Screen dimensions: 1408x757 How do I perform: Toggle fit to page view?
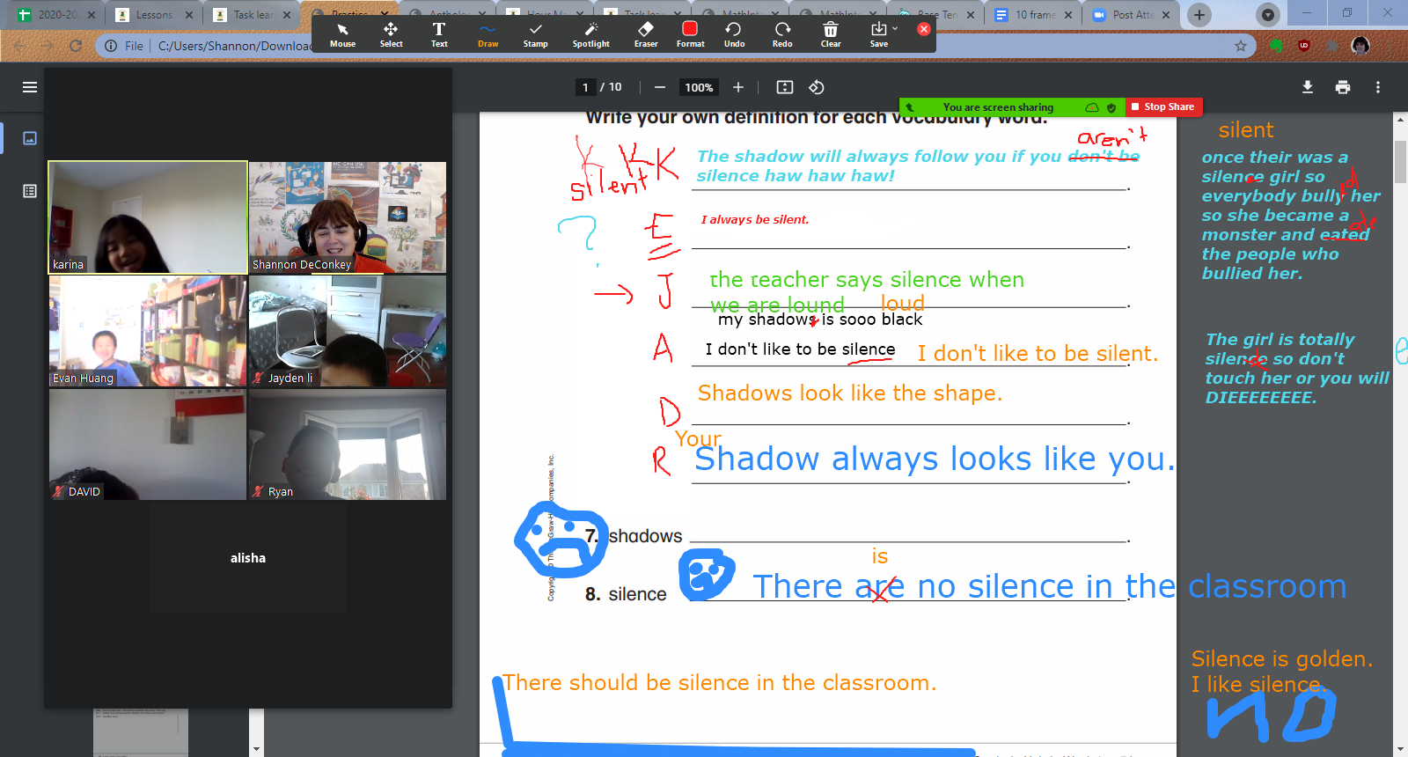(785, 87)
